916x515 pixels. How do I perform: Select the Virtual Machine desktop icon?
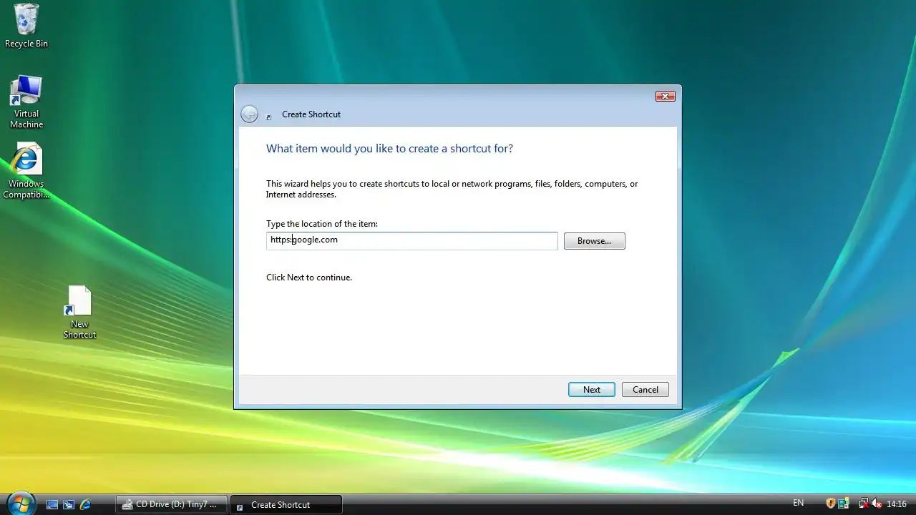click(x=26, y=102)
